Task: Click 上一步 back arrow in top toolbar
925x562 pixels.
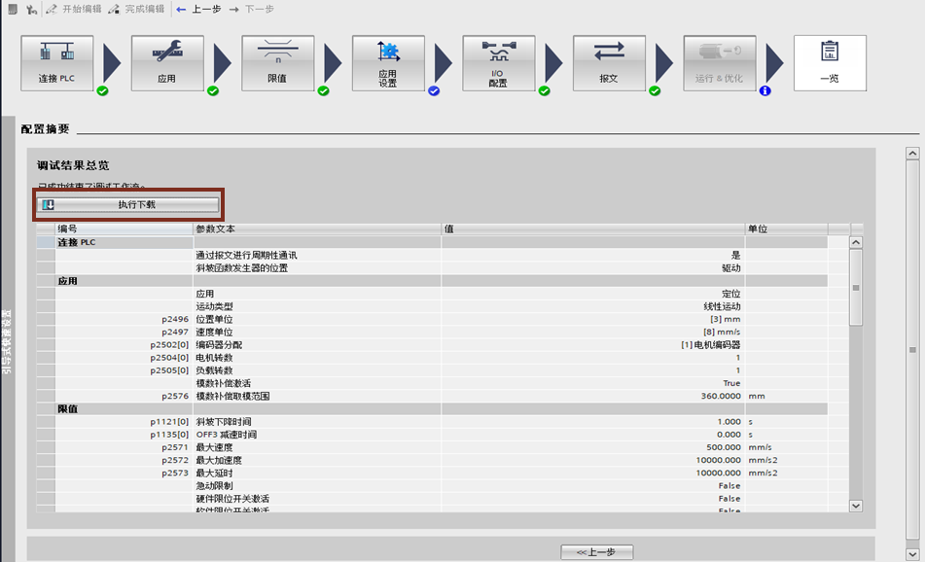Action: [x=197, y=9]
